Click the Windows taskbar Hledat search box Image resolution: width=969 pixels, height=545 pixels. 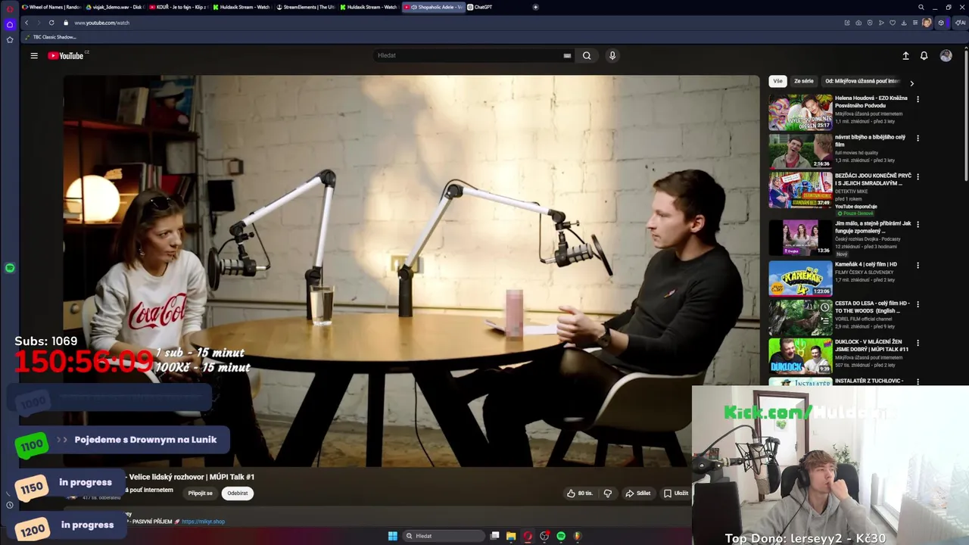[443, 536]
